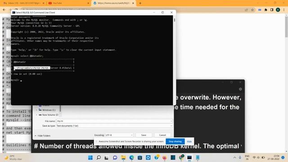Viewport: 288px width, 162px height.
Task: Click the blue extension icon in toolbar
Action: click(260, 10)
